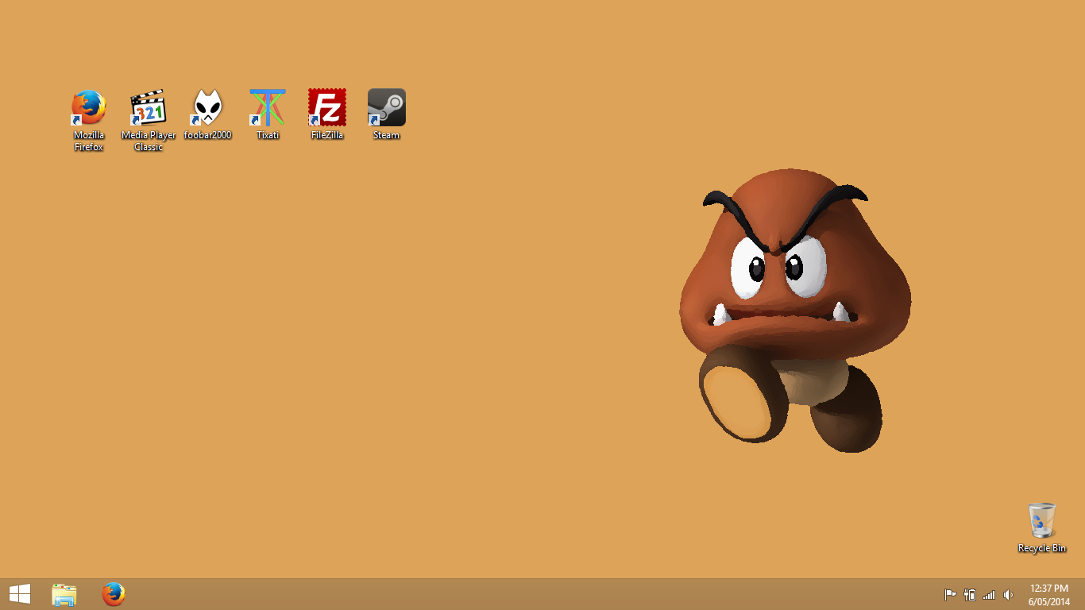
Task: Open File Explorer from the taskbar
Action: pos(64,594)
